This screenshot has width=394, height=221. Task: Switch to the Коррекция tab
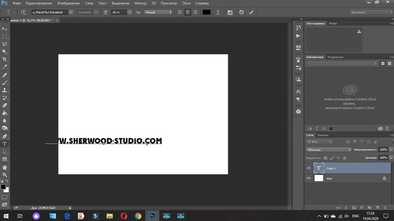[x=335, y=57]
